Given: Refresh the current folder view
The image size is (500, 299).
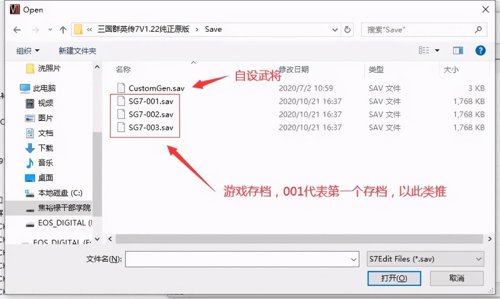Looking at the screenshot, I should (x=347, y=29).
